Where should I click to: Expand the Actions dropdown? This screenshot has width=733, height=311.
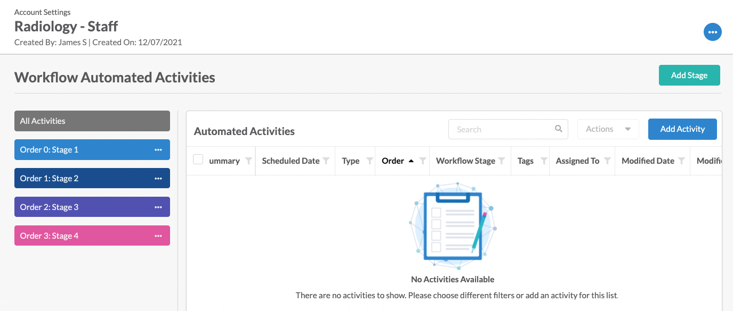coord(608,129)
